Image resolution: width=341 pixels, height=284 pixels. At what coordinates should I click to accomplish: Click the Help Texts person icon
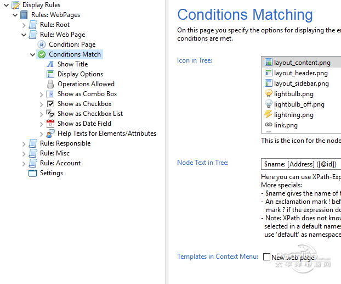pyautogui.click(x=50, y=133)
